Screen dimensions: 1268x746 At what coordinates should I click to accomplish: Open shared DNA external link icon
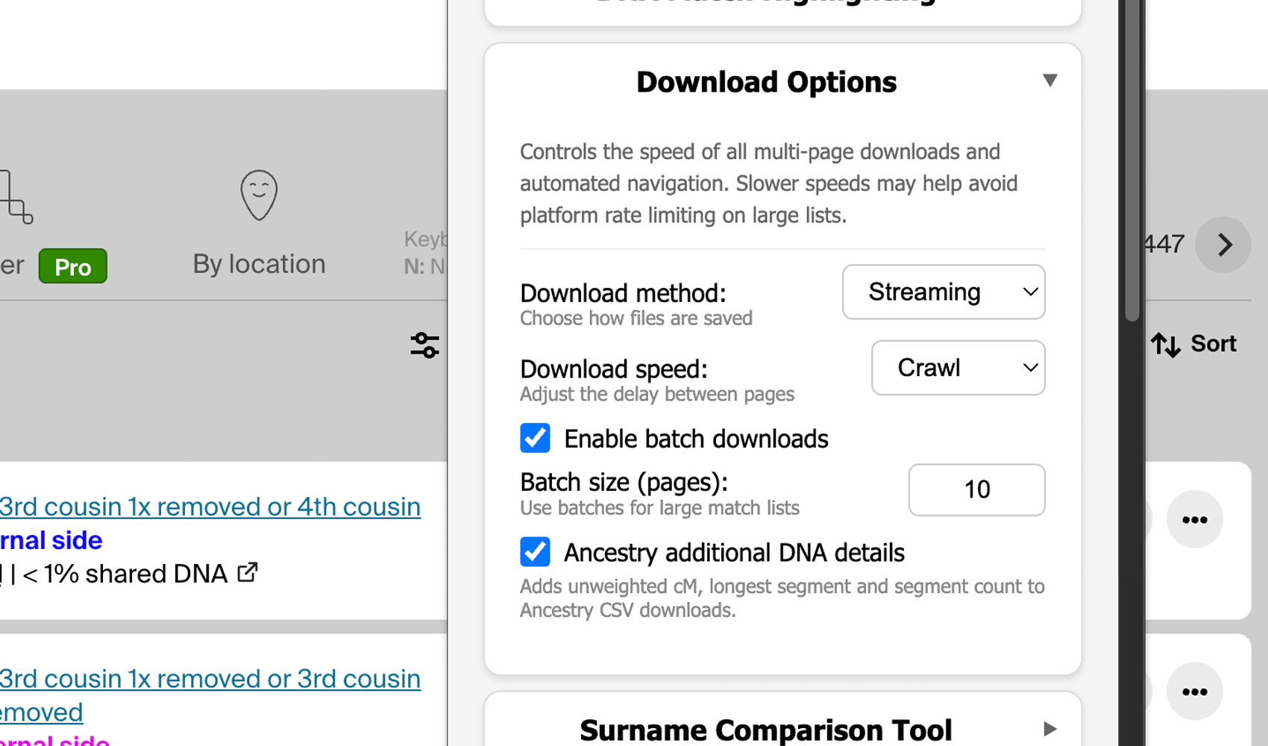click(248, 572)
